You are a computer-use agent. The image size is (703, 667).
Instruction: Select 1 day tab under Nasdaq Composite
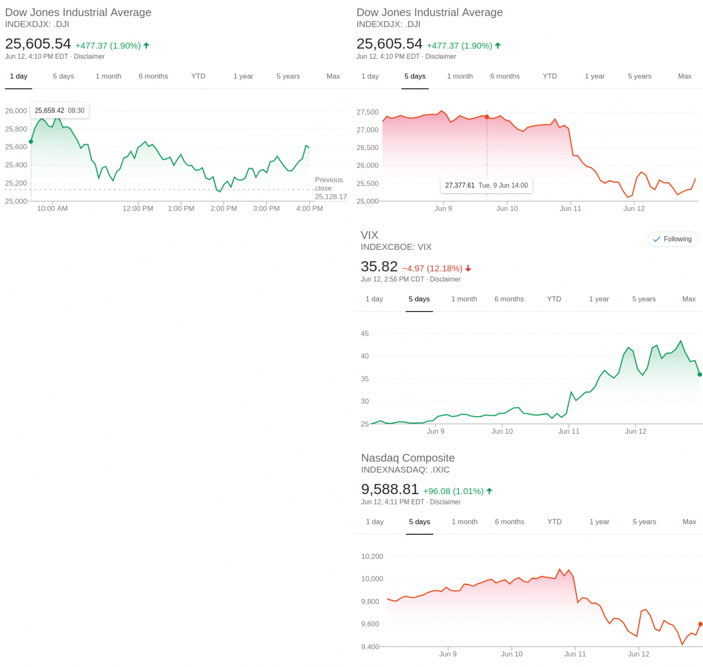[x=375, y=522]
